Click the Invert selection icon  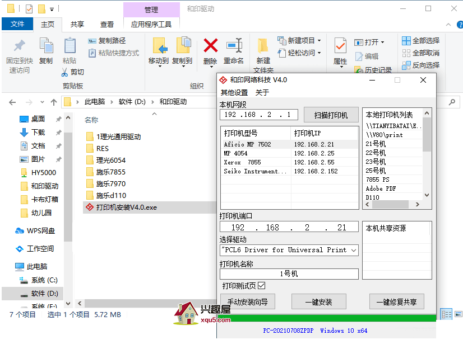pyautogui.click(x=406, y=65)
